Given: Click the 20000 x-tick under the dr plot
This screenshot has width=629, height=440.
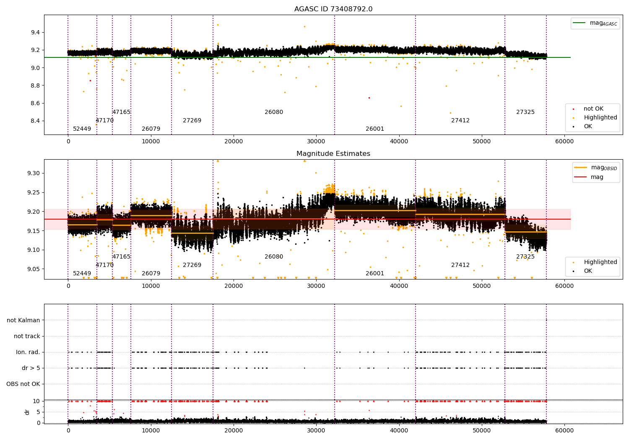Looking at the screenshot, I should [234, 431].
